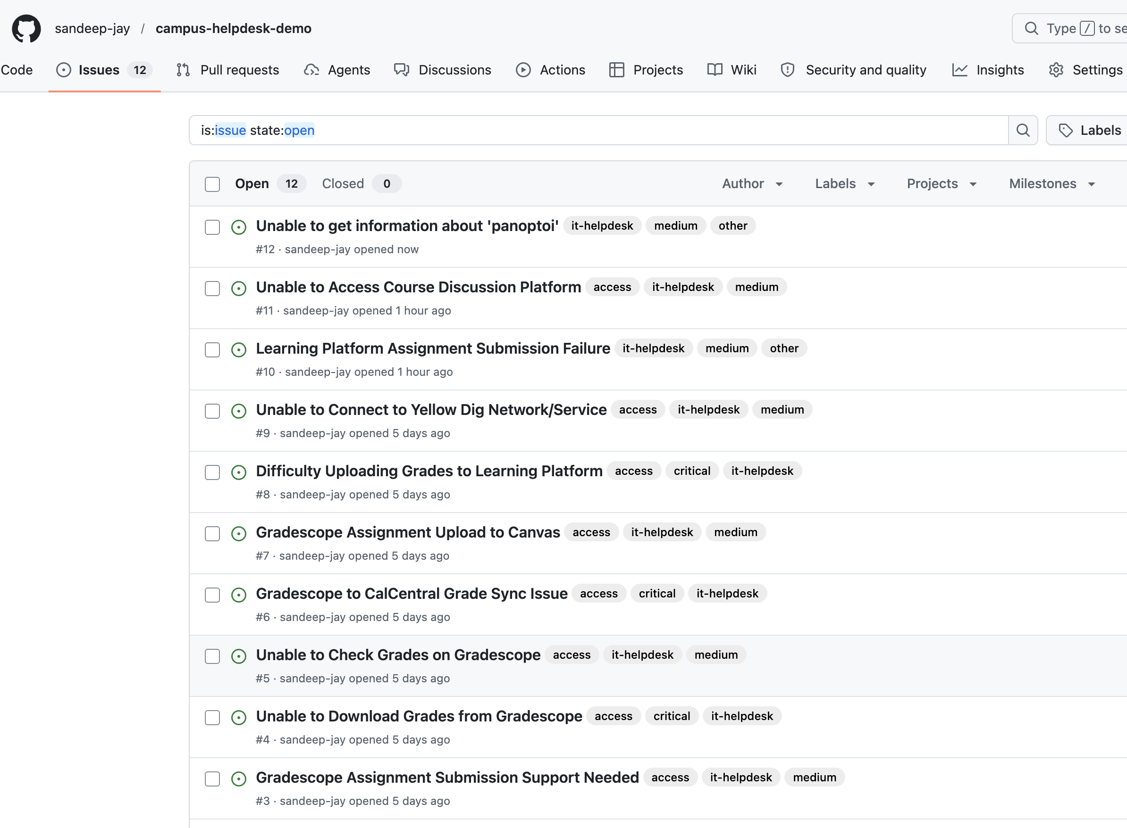Click 'access' label on issue #11
1127x828 pixels.
612,287
